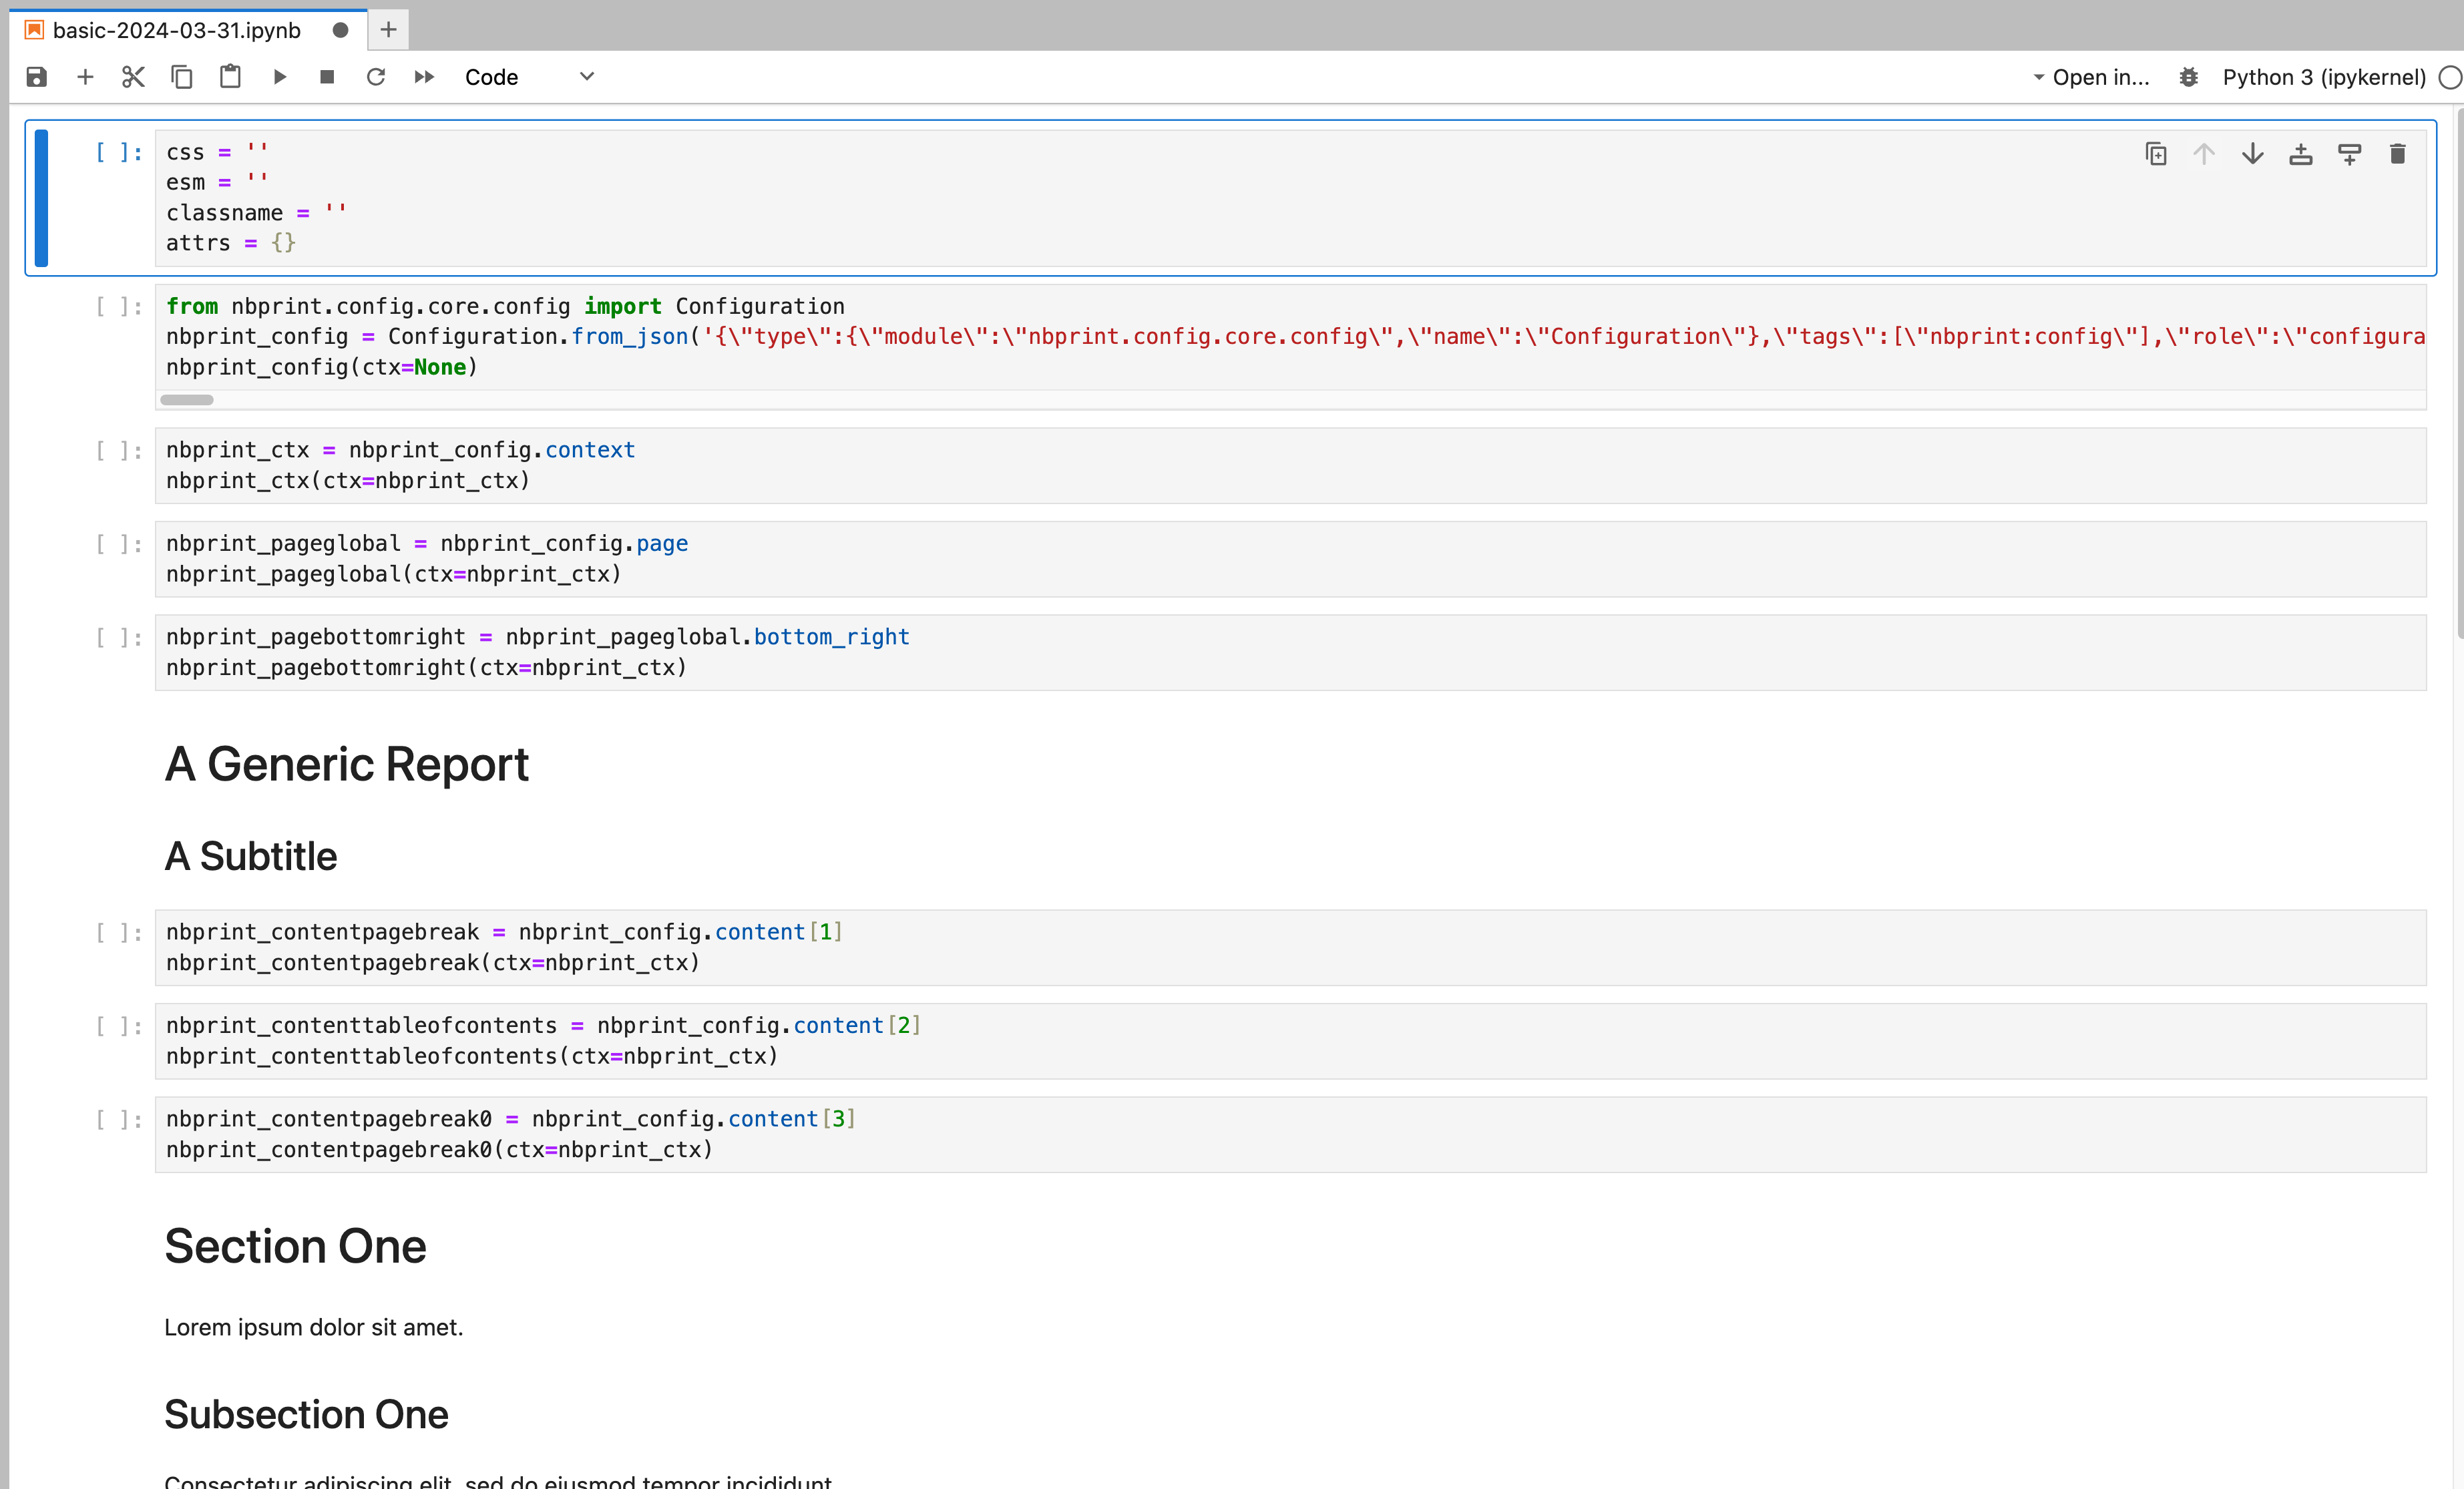The image size is (2464, 1489).
Task: Click the prompt of the Configuration import cell
Action: click(x=118, y=306)
